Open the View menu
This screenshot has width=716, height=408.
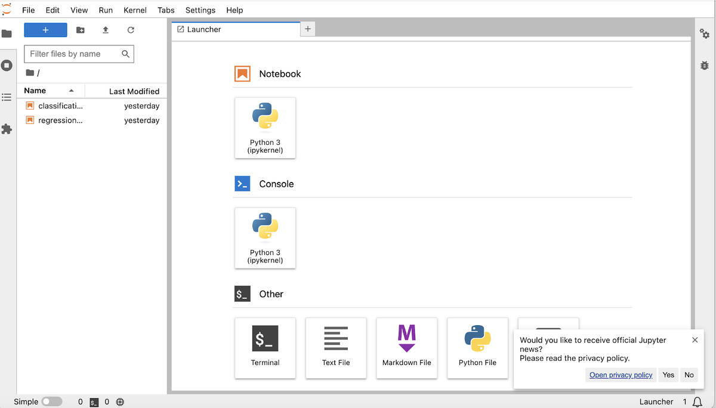pos(79,10)
